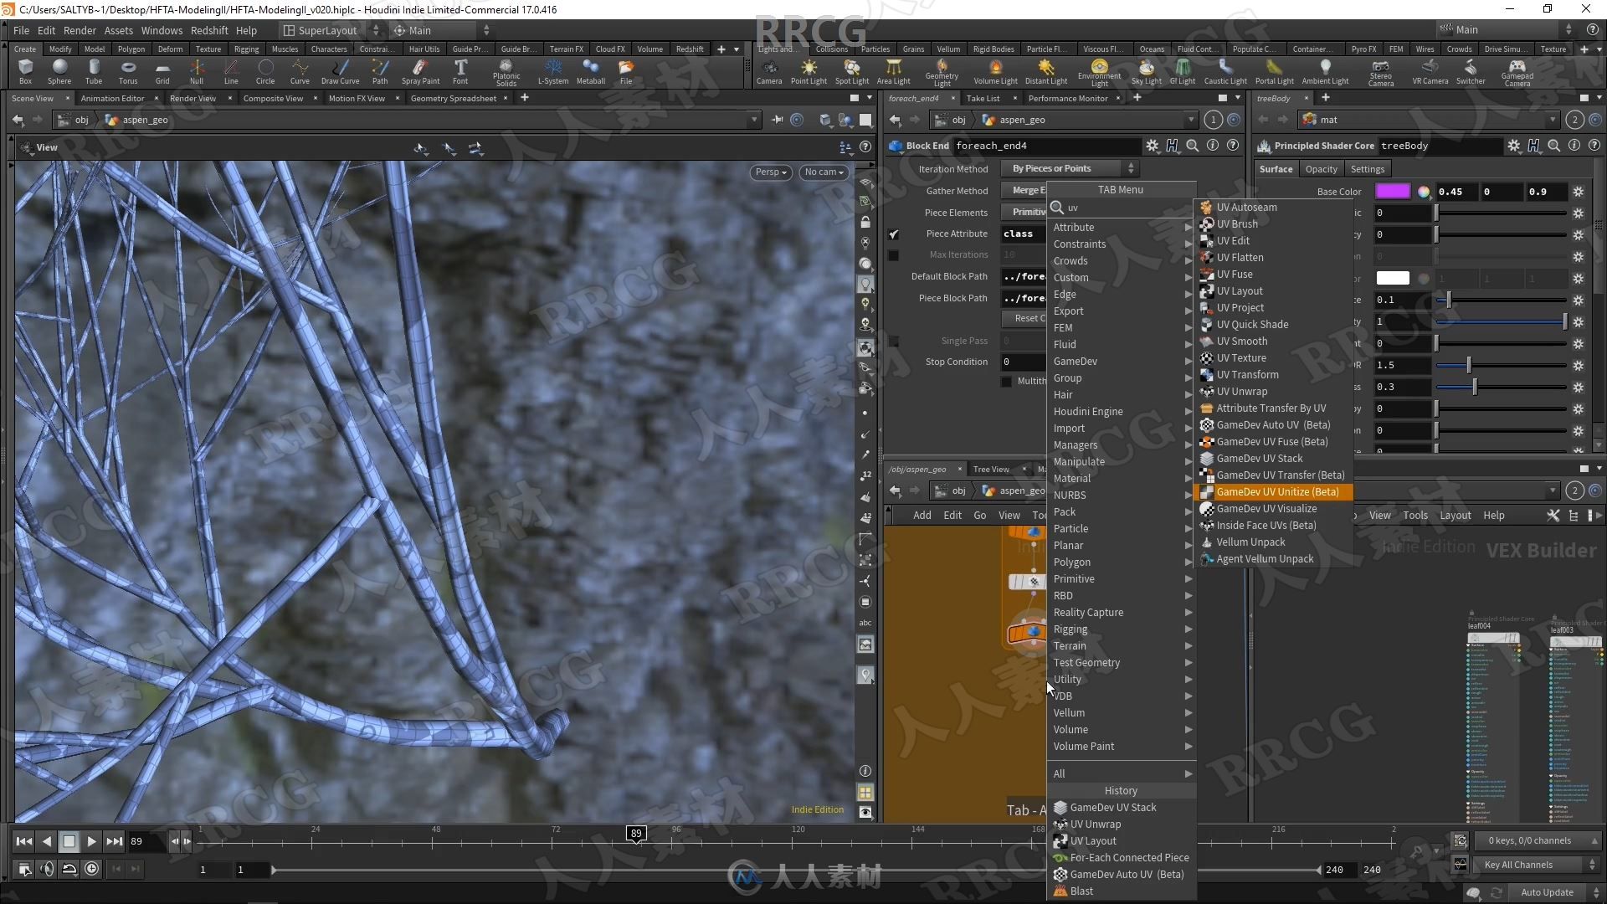Select the Attribute Transfer By UV icon
This screenshot has width=1607, height=904.
pos(1205,408)
